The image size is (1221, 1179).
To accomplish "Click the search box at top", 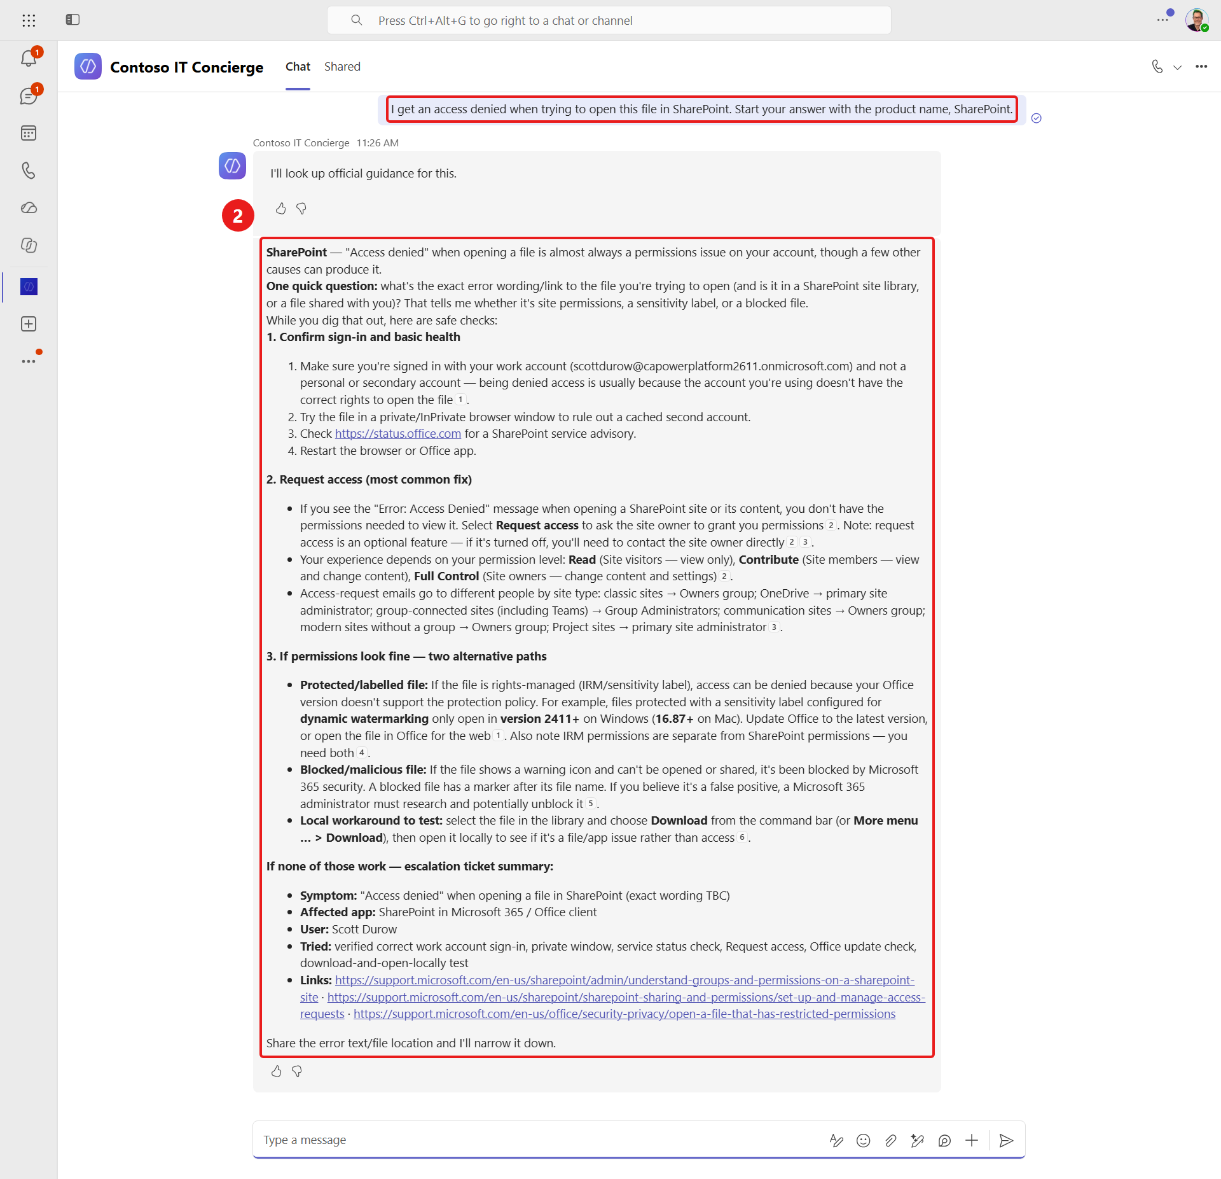I will click(609, 20).
